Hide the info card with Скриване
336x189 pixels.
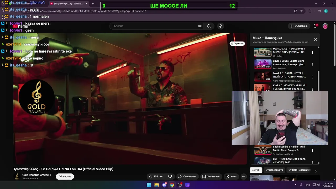(237, 44)
